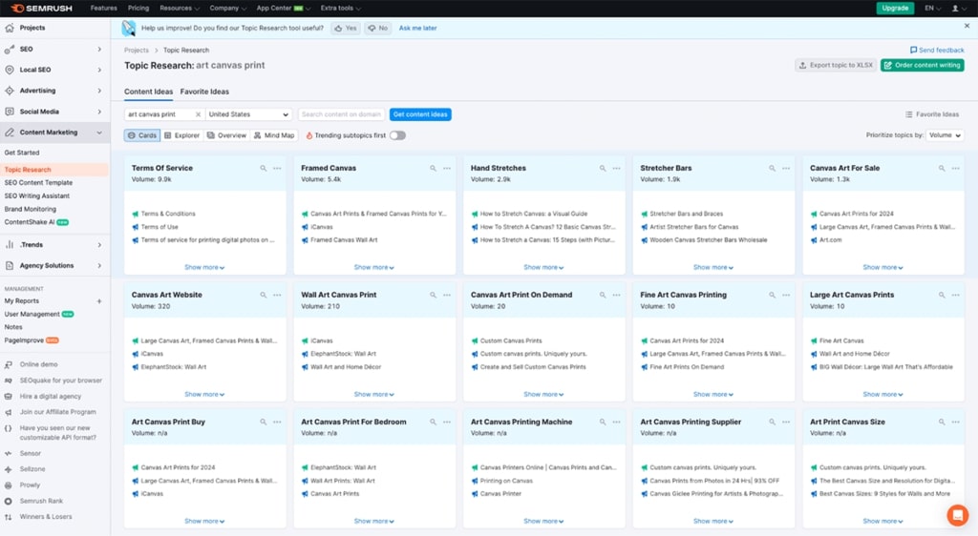Select Cards view
The width and height of the screenshot is (978, 536).
[142, 135]
